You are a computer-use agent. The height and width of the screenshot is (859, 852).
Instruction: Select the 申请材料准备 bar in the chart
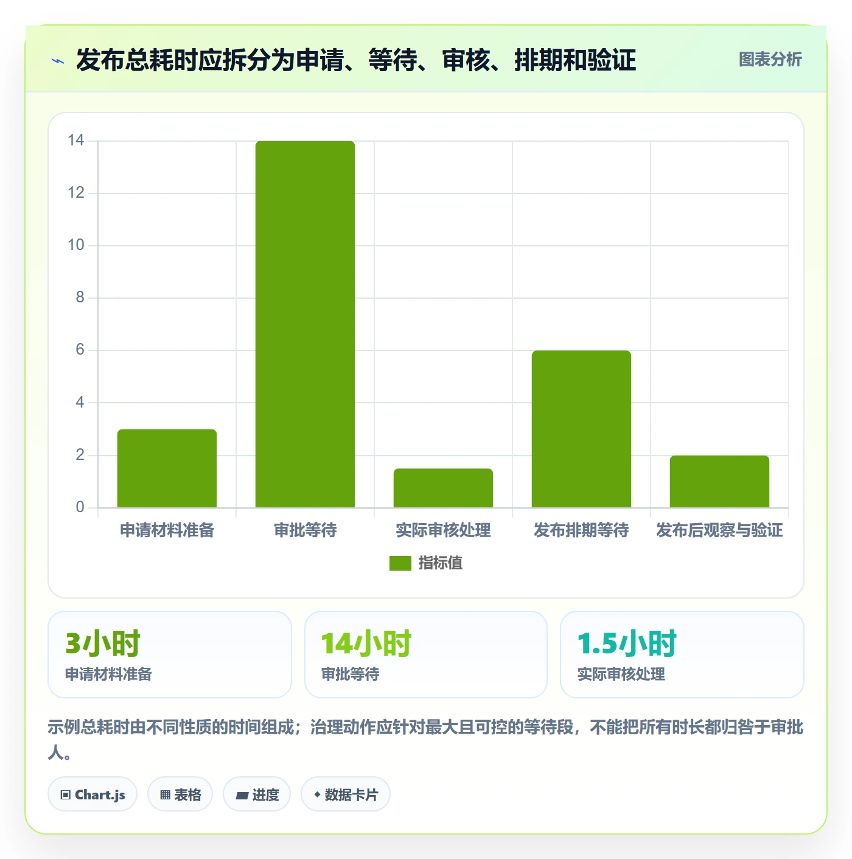coord(167,468)
